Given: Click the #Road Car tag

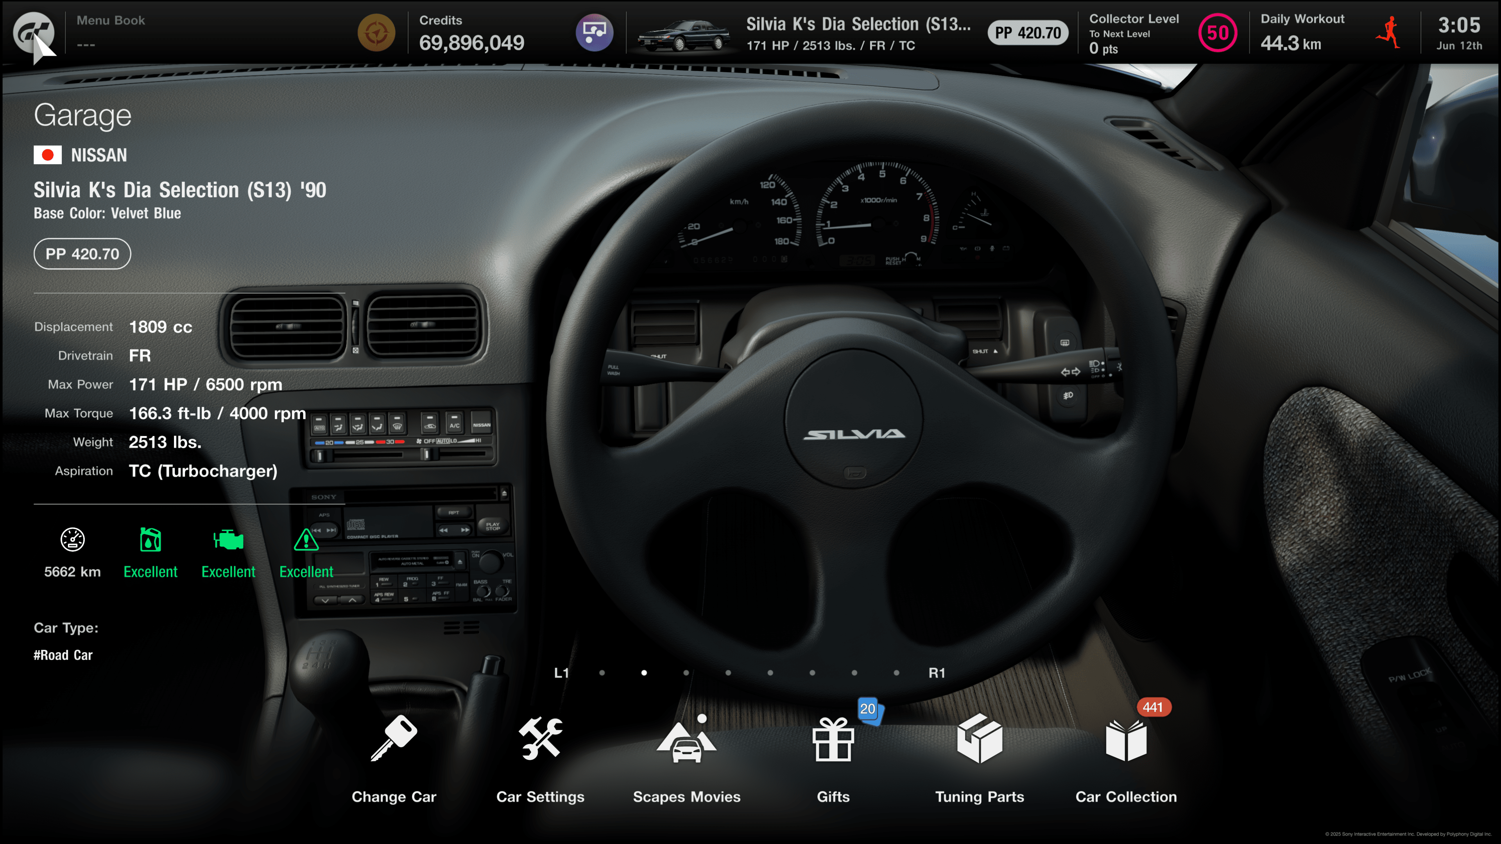Looking at the screenshot, I should point(63,655).
